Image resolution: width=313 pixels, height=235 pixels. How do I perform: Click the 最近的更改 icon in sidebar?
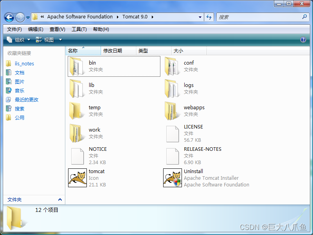coord(8,99)
